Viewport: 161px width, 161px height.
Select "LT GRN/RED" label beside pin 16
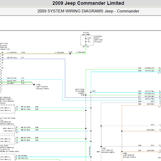pyautogui.click(x=12, y=52)
